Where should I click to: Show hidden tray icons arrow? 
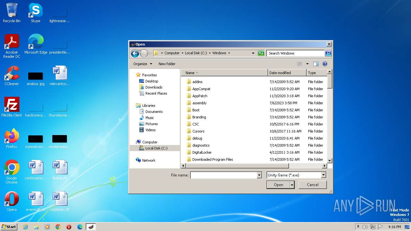pos(358,227)
